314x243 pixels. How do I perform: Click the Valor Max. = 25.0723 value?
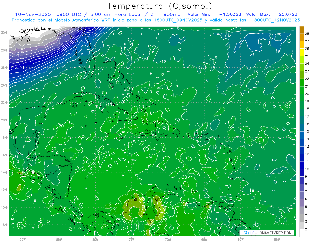[x=272, y=14]
